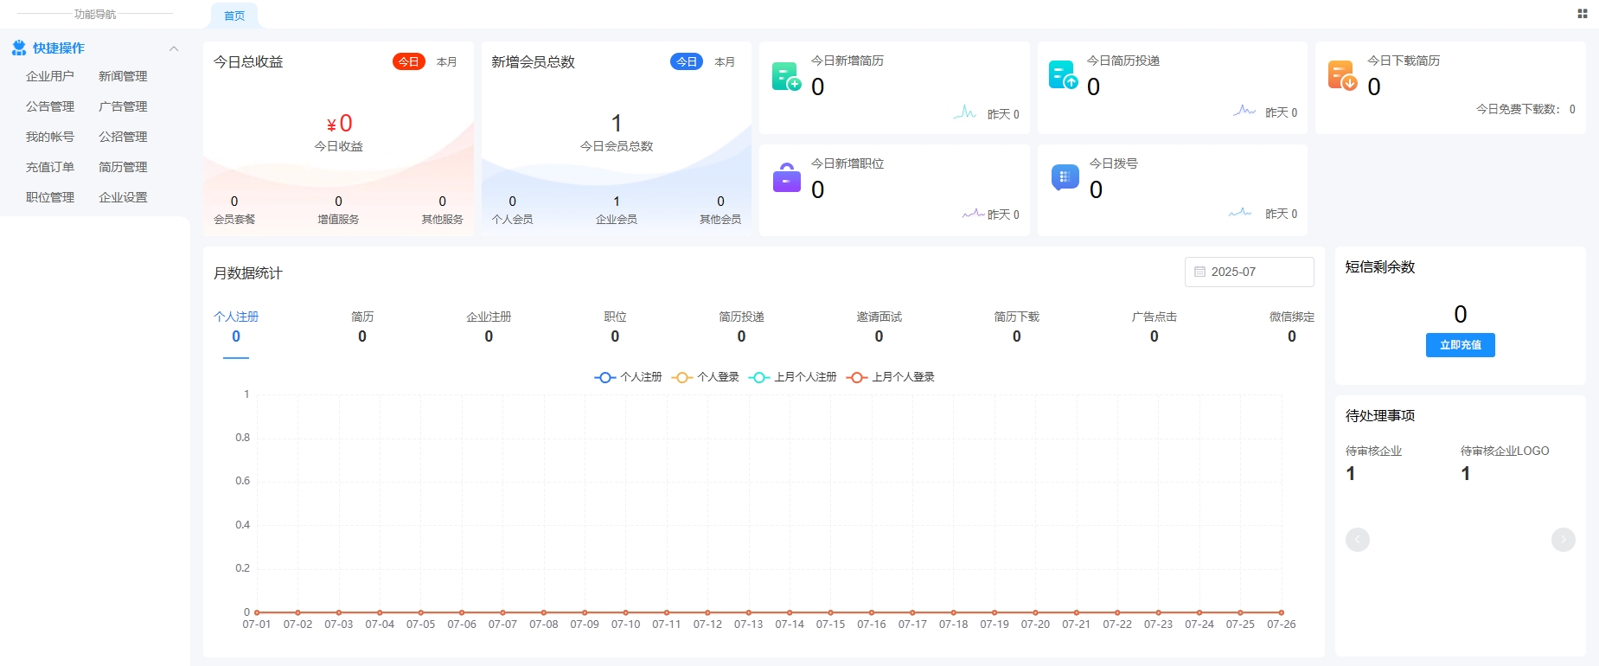
Task: Go to next item in 待处理事项 carousel
Action: tap(1564, 540)
